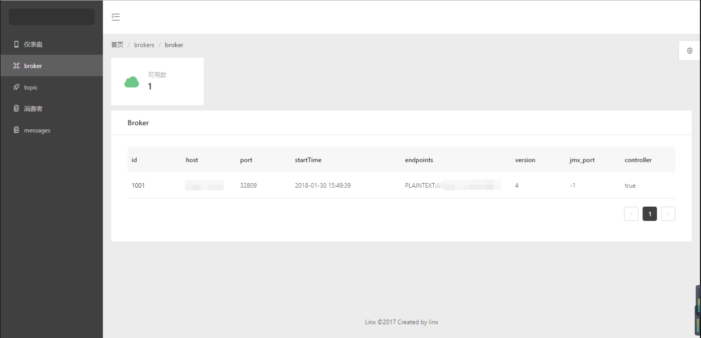Viewport: 701px width, 338px height.
Task: Click the messages document icon
Action: point(16,130)
